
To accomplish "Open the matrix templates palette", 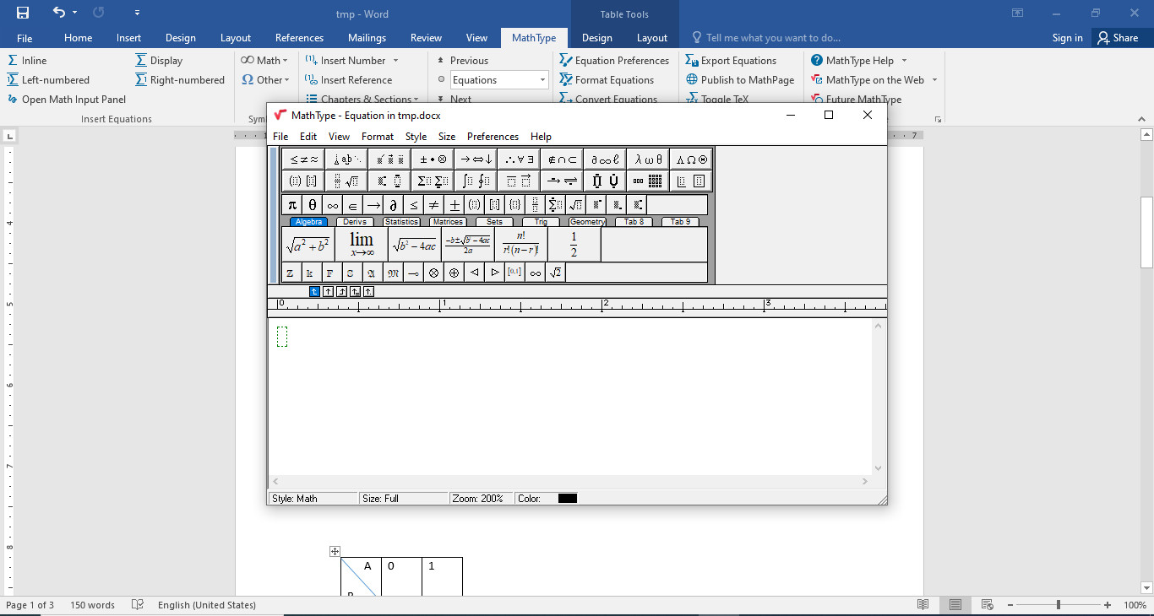I will coord(649,181).
